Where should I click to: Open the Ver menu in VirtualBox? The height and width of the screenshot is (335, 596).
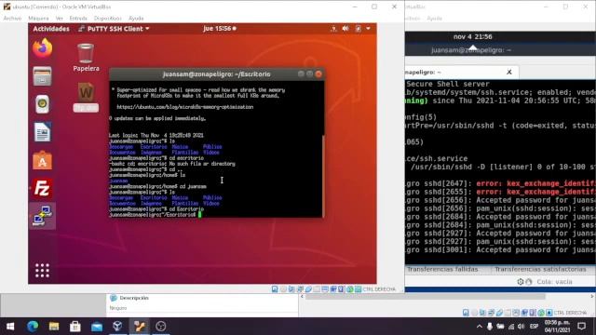point(59,19)
